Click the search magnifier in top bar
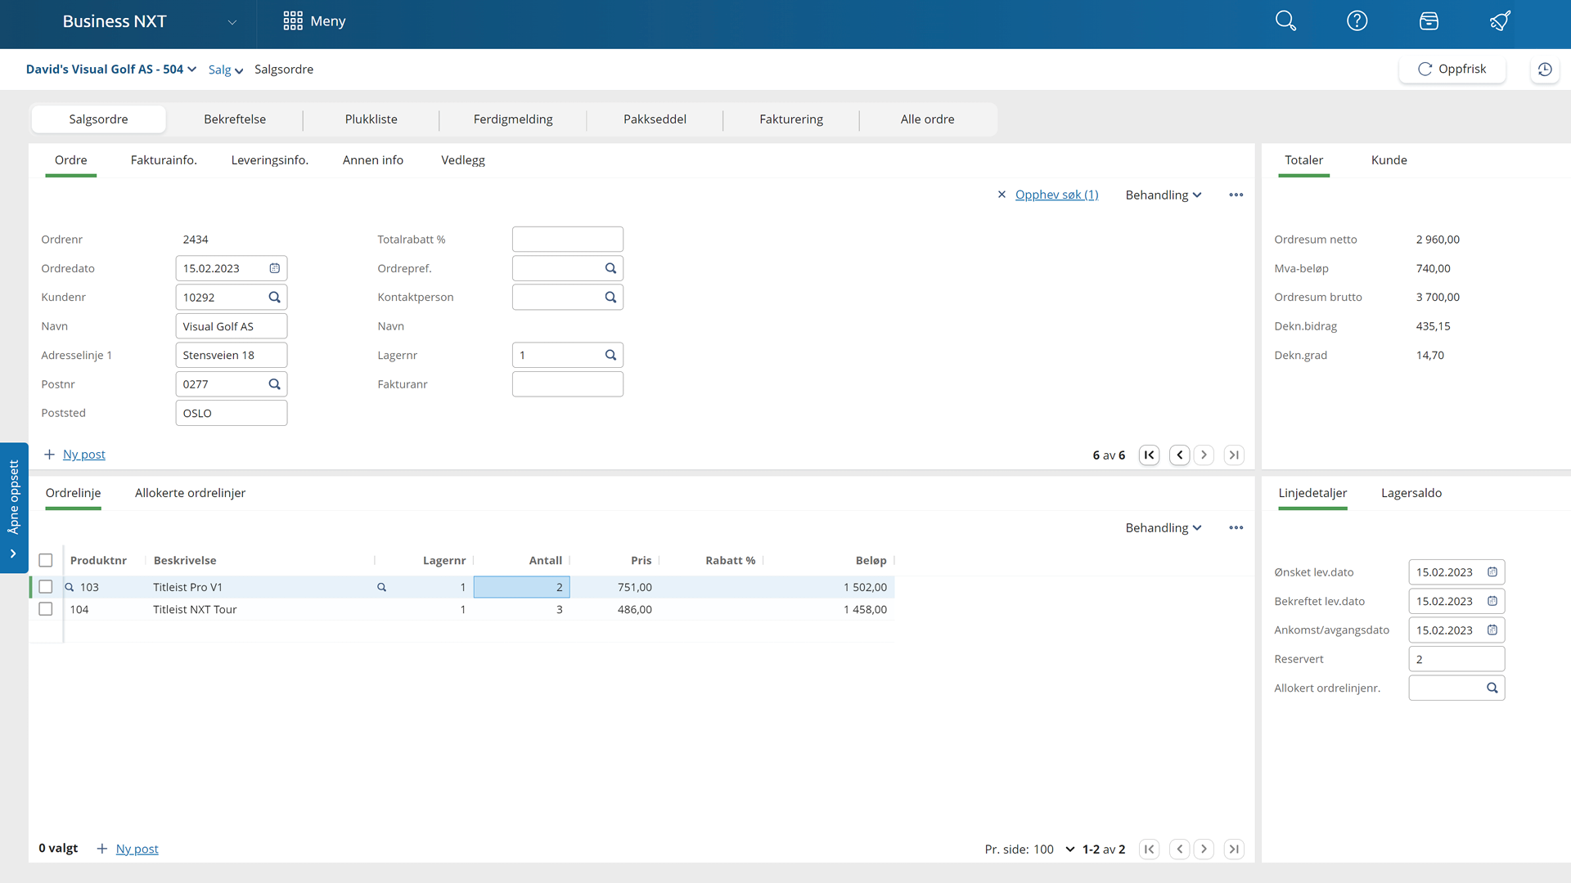 tap(1285, 21)
